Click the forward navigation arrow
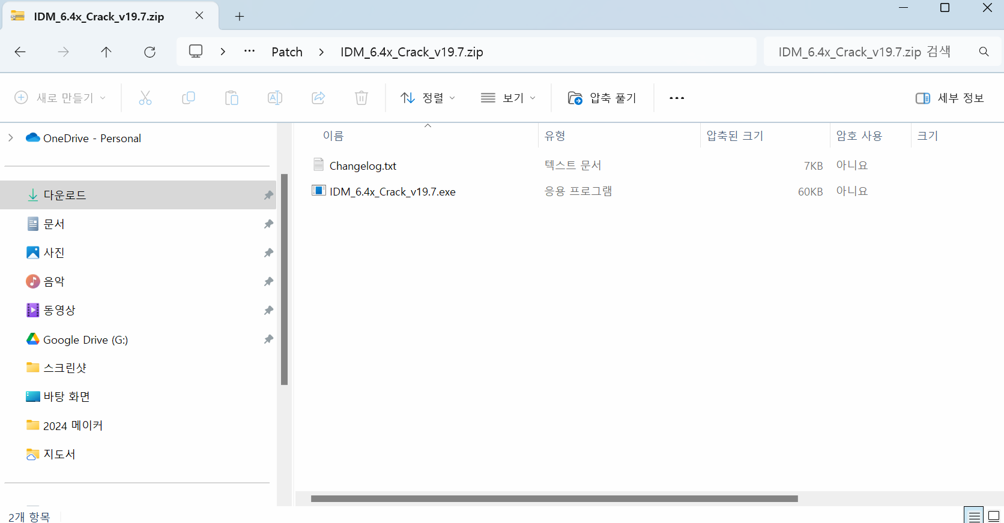The width and height of the screenshot is (1004, 523). [63, 52]
